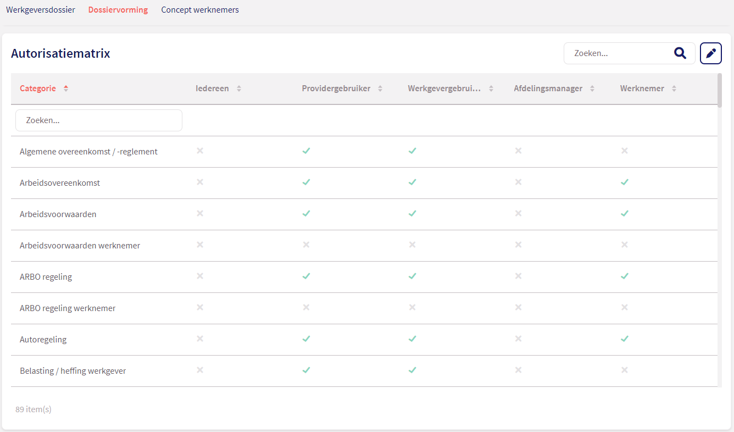Screen dimensions: 734x432
Task: Open the Werkgeversdossier tab
Action: pos(41,10)
